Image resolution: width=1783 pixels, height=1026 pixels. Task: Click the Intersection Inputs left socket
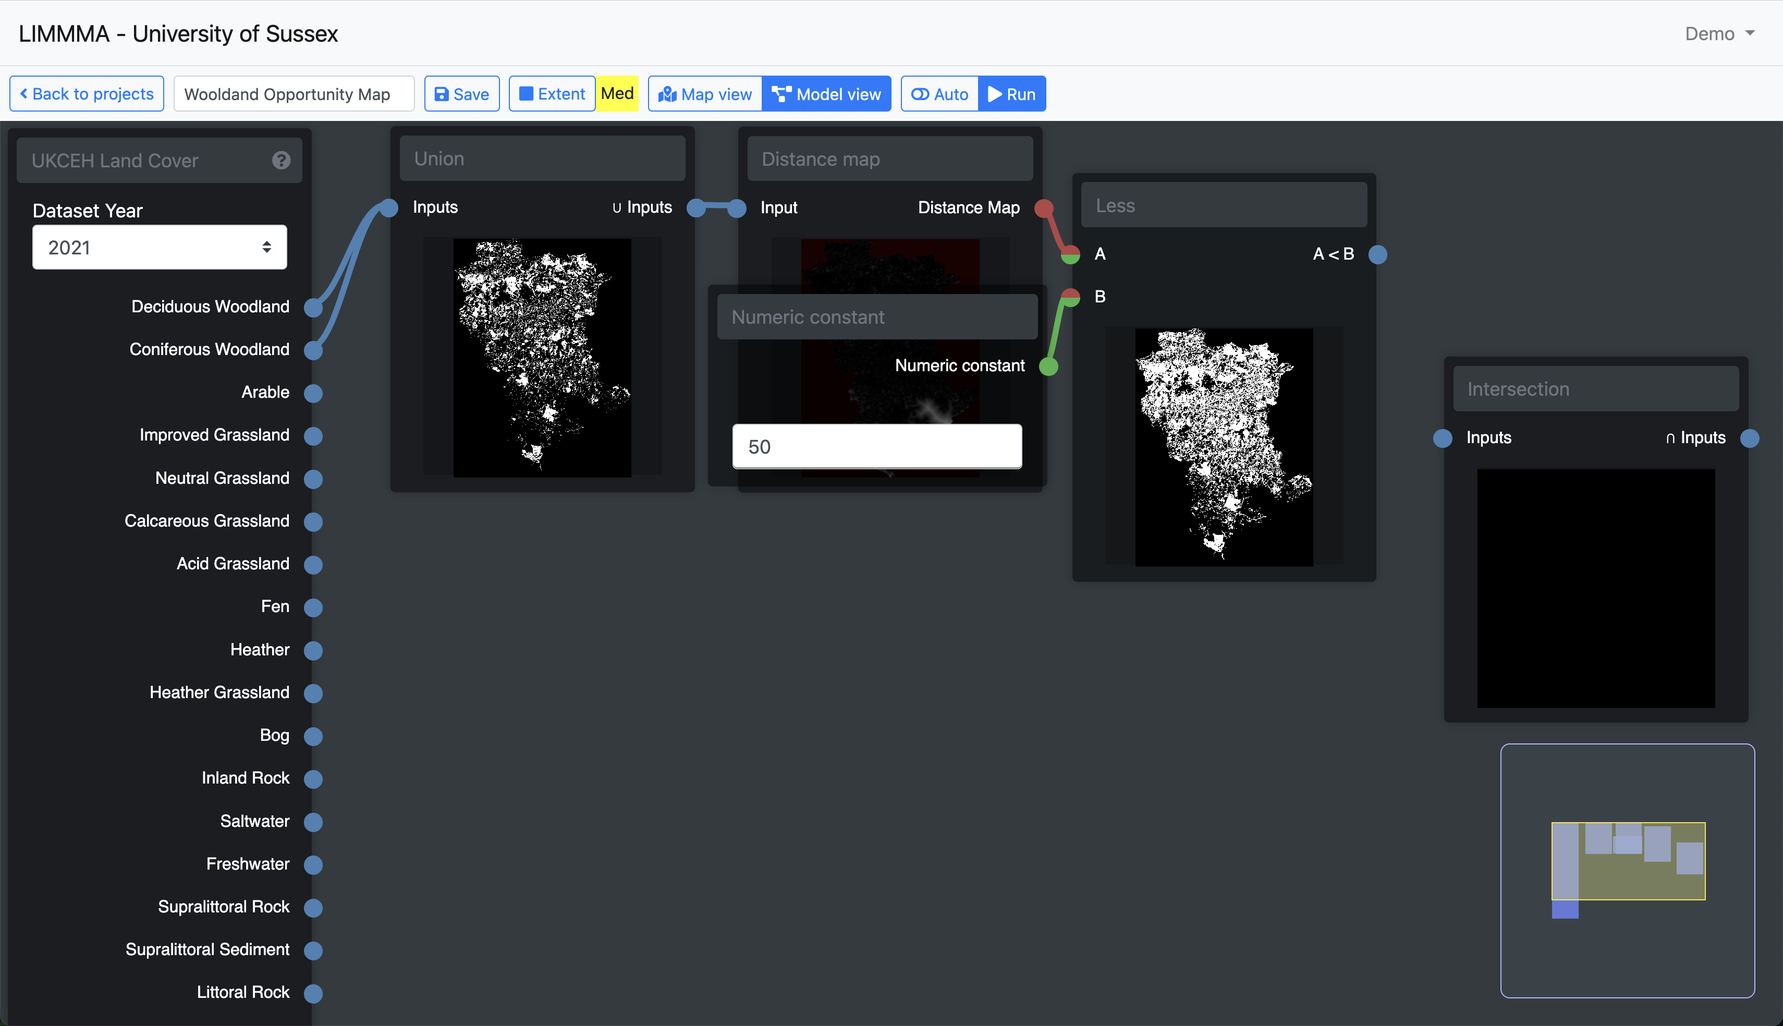(x=1442, y=438)
